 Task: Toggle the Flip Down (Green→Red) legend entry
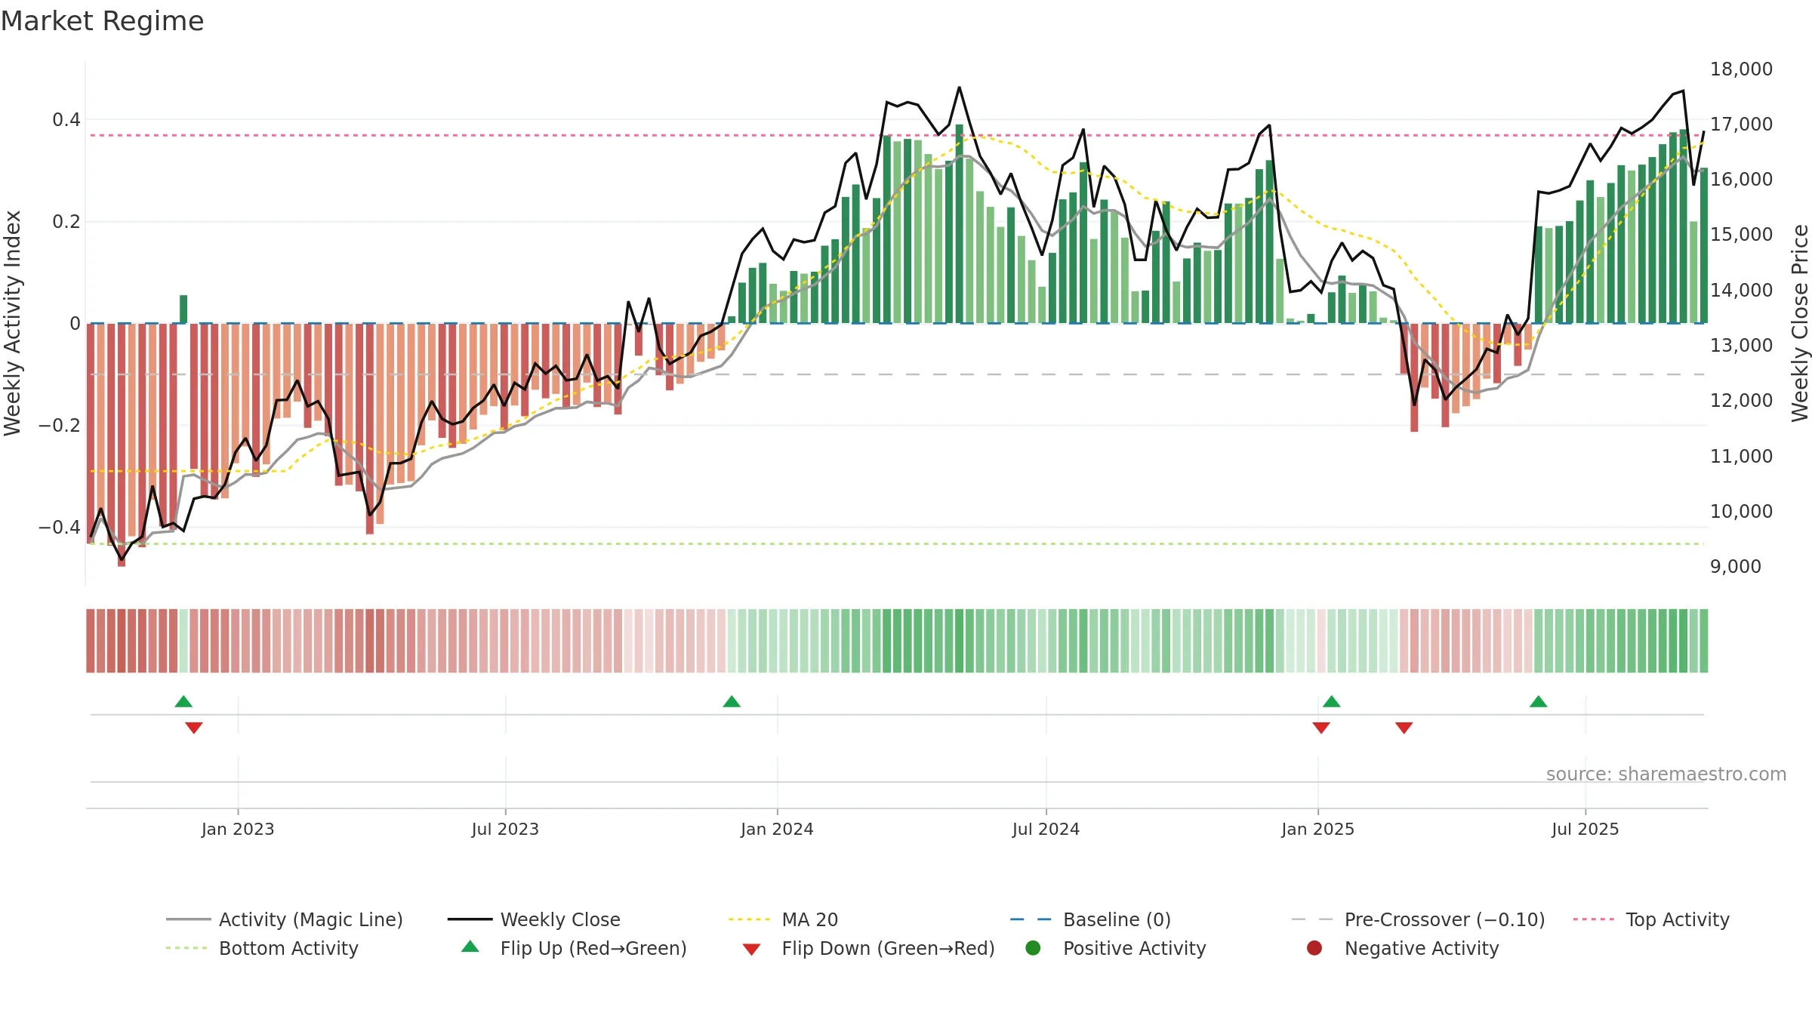point(868,948)
